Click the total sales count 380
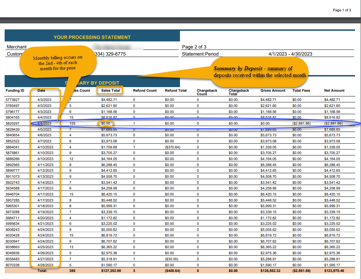The height and width of the screenshot is (279, 361). pyautogui.click(x=72, y=271)
